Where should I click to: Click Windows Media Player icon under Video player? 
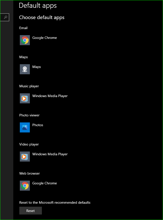(25, 157)
